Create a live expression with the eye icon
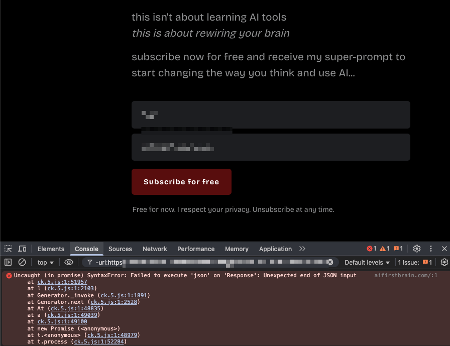 pyautogui.click(x=69, y=262)
